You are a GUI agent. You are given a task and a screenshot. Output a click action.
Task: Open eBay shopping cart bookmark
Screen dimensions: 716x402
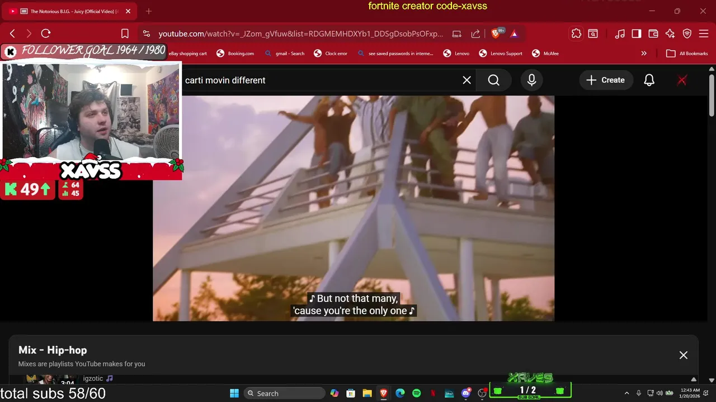188,54
